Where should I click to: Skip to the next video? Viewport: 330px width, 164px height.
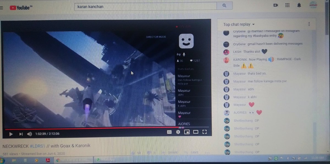21,134
